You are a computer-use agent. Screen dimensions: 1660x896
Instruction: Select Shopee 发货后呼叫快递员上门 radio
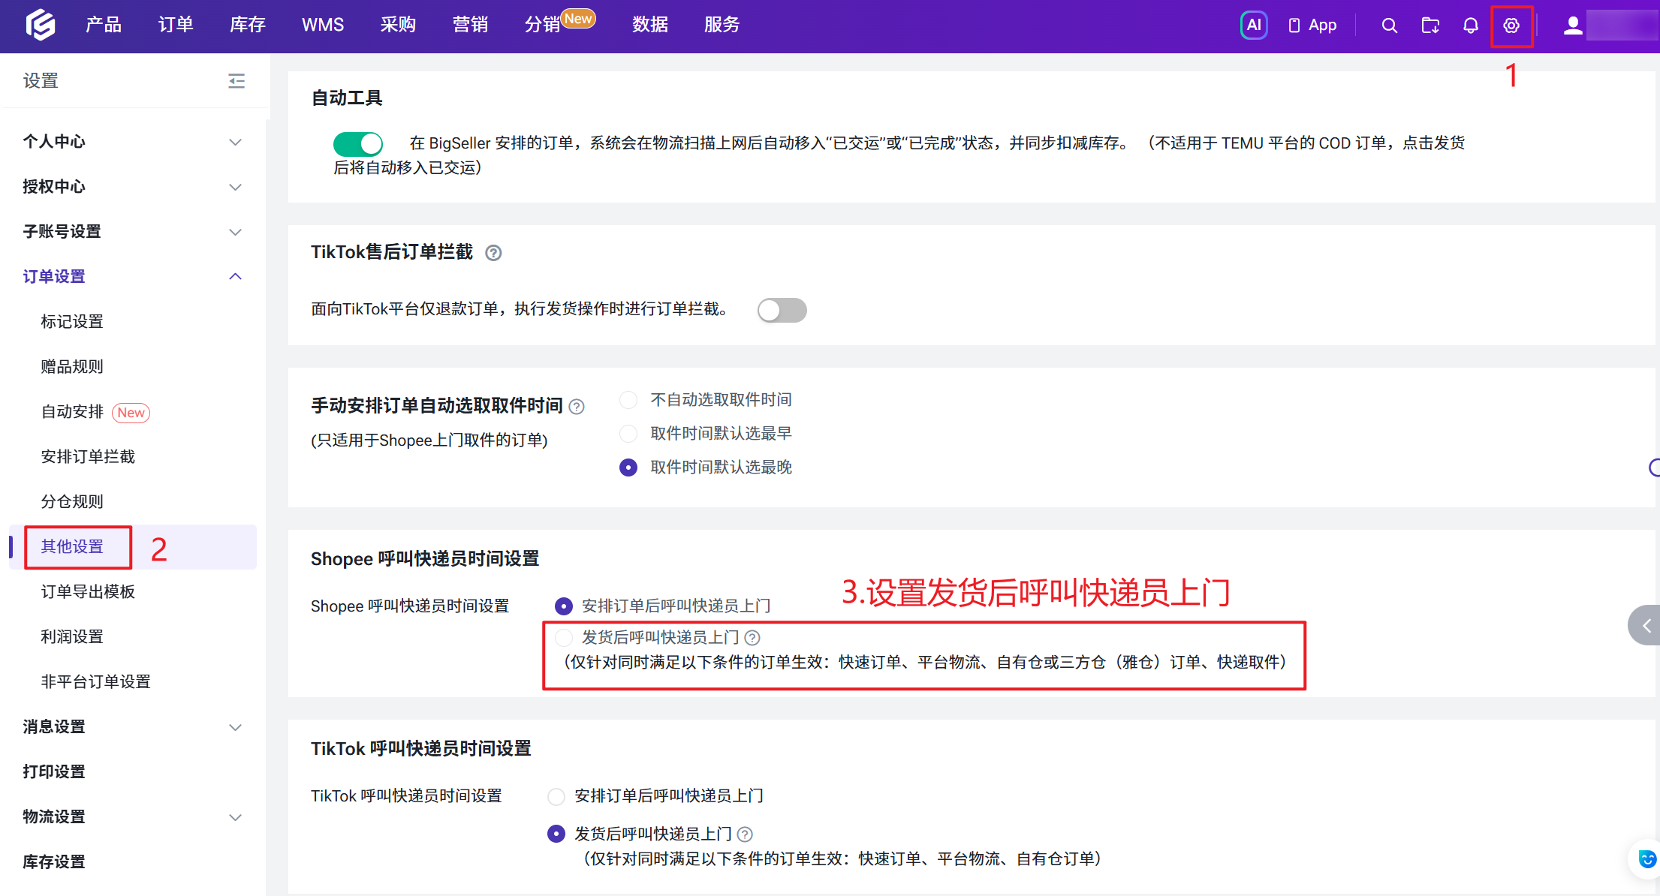[x=563, y=638]
